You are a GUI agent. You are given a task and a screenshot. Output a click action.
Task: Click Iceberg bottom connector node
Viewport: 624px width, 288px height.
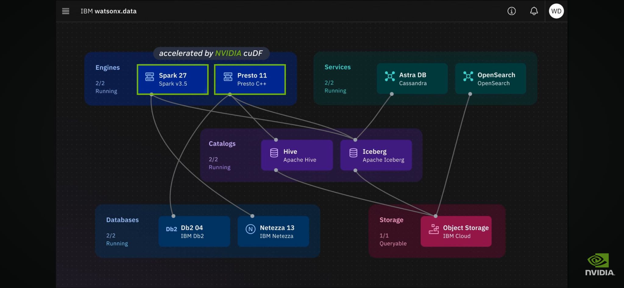(355, 170)
